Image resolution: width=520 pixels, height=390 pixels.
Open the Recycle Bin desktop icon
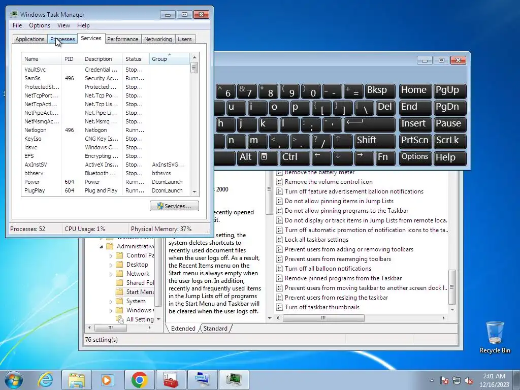[495, 337]
